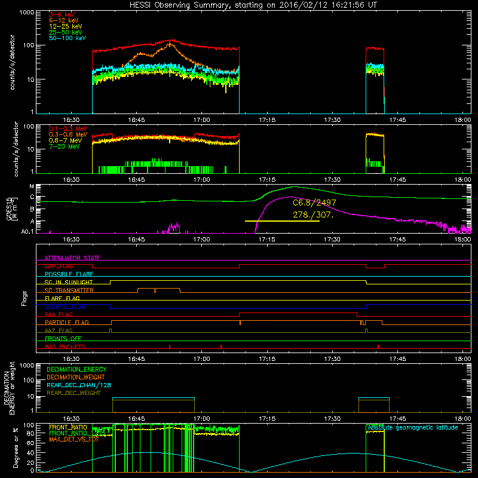This screenshot has height=478, width=478.
Task: Select the 3-6 keV legend label
Action: coord(62,14)
